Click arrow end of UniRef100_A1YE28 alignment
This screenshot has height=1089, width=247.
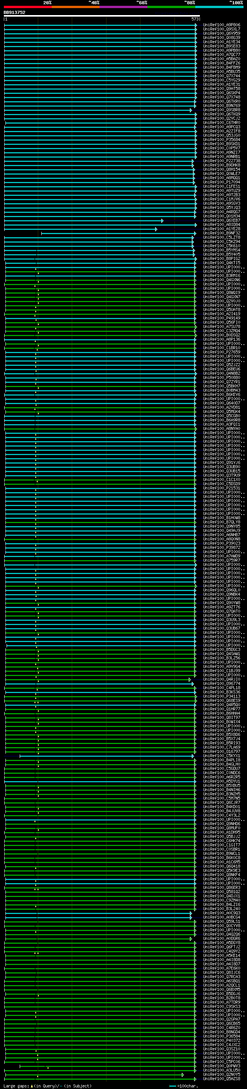[156, 229]
